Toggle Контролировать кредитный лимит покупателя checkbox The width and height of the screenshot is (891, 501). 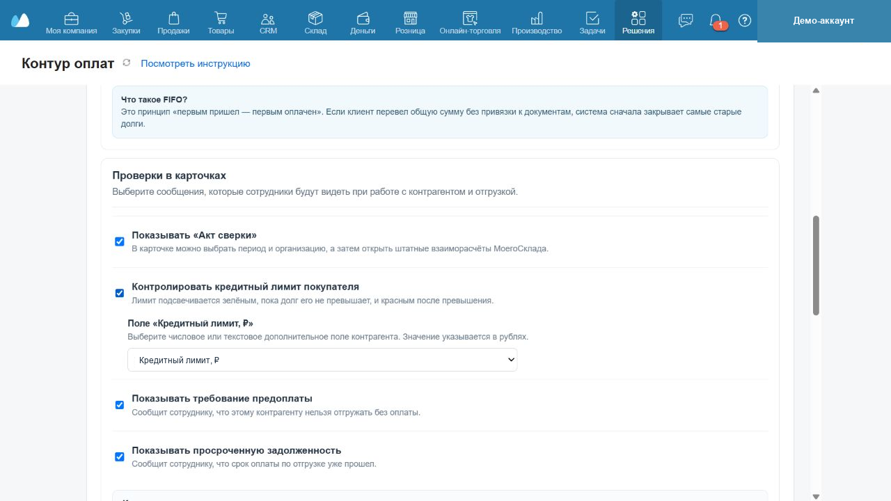[x=120, y=293]
